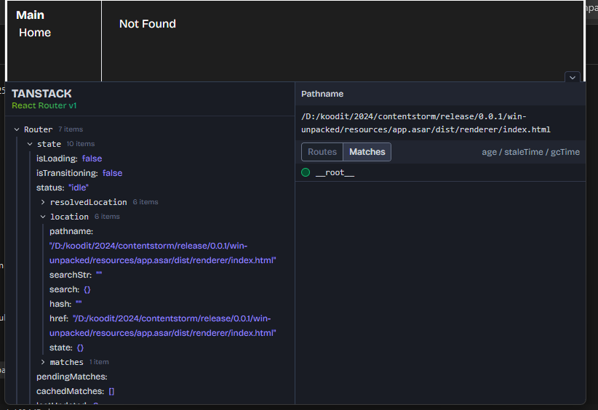
Task: Click the isLoading false value
Action: click(92, 158)
